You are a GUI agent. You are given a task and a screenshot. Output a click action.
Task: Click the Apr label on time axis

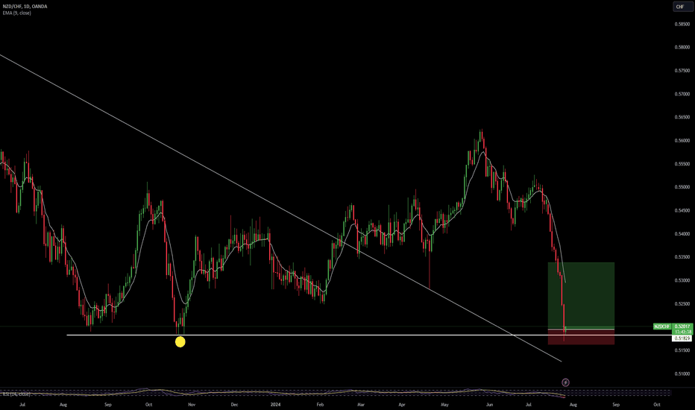pyautogui.click(x=402, y=404)
